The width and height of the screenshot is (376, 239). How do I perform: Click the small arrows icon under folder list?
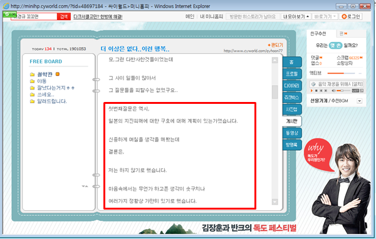85,186
